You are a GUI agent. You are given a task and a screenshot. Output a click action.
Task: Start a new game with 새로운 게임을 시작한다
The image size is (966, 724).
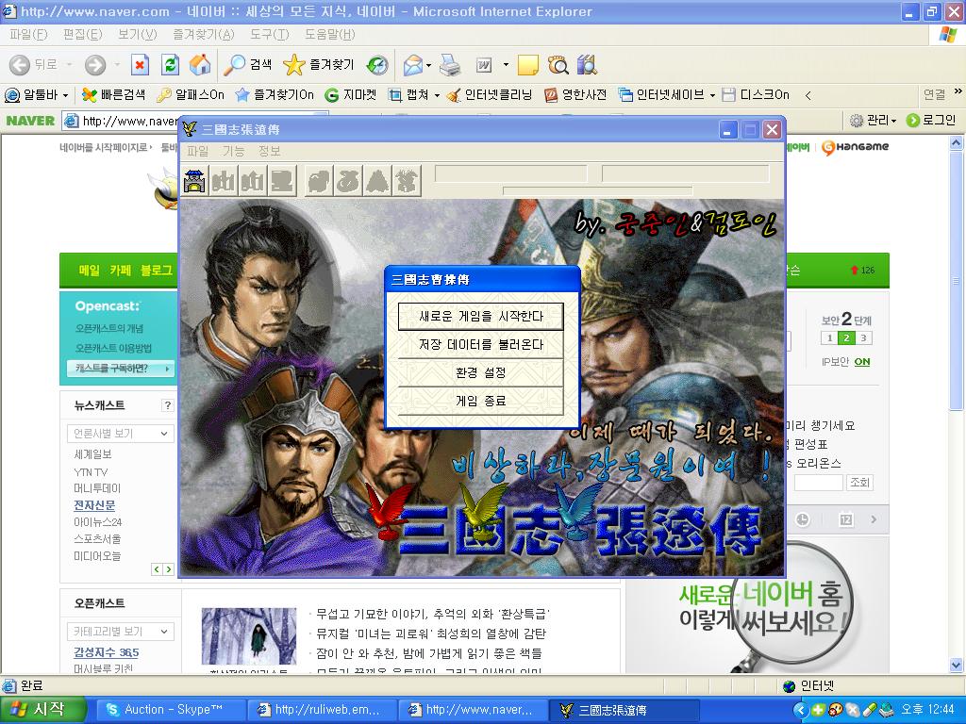coord(481,317)
